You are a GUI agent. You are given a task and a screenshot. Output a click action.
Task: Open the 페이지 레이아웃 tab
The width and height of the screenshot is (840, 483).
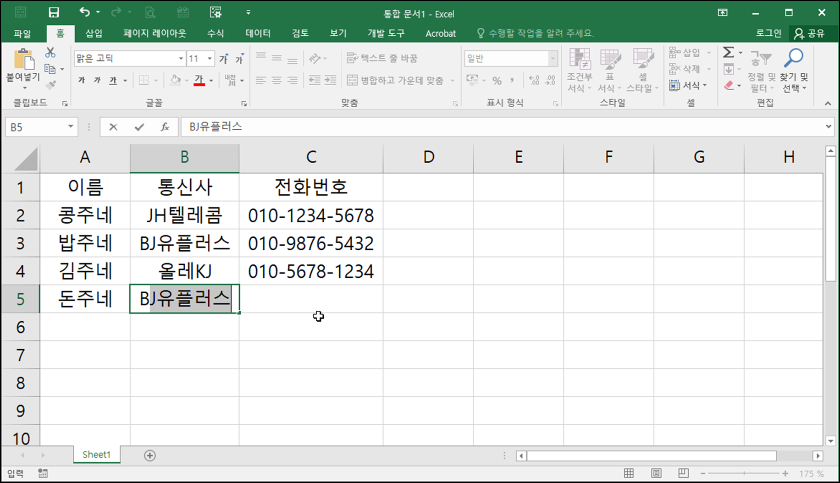pos(155,33)
